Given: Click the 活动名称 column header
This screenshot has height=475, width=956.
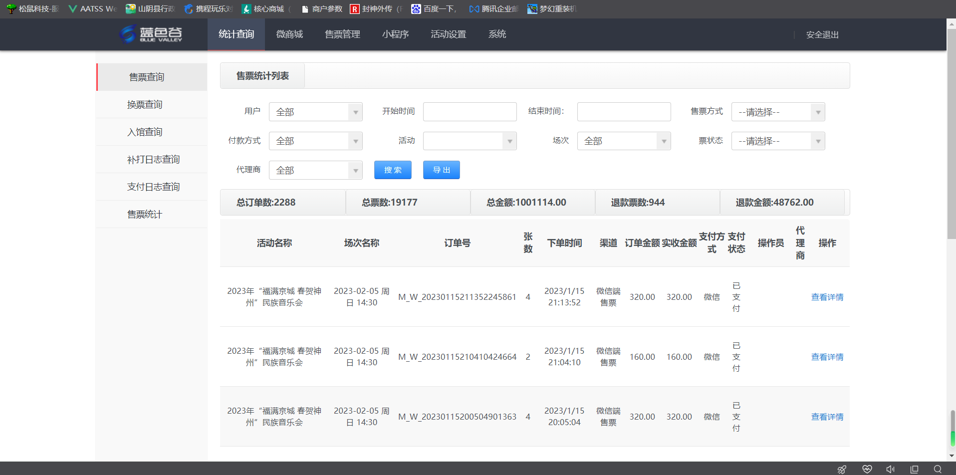Looking at the screenshot, I should tap(274, 243).
